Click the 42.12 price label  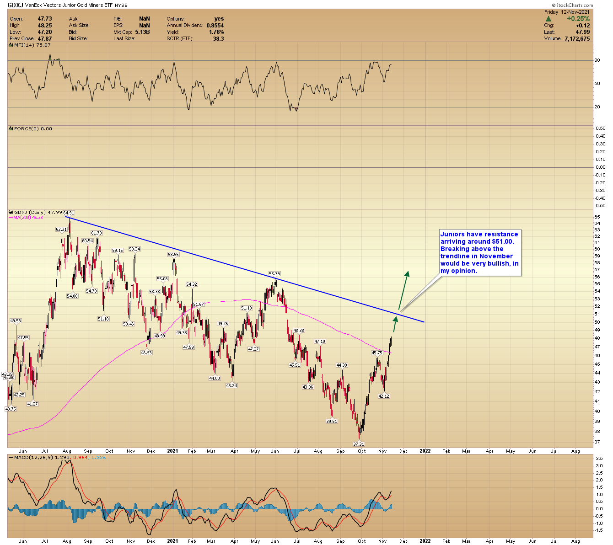[x=384, y=396]
